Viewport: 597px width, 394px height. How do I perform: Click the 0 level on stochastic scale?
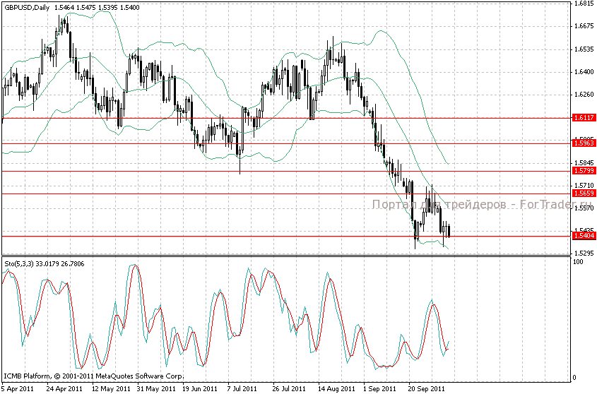(574, 378)
